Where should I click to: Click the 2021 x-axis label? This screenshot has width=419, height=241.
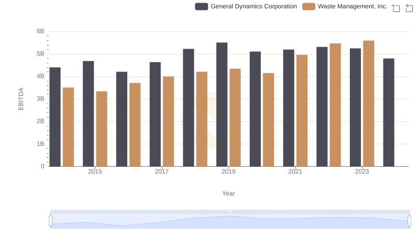[x=295, y=171]
